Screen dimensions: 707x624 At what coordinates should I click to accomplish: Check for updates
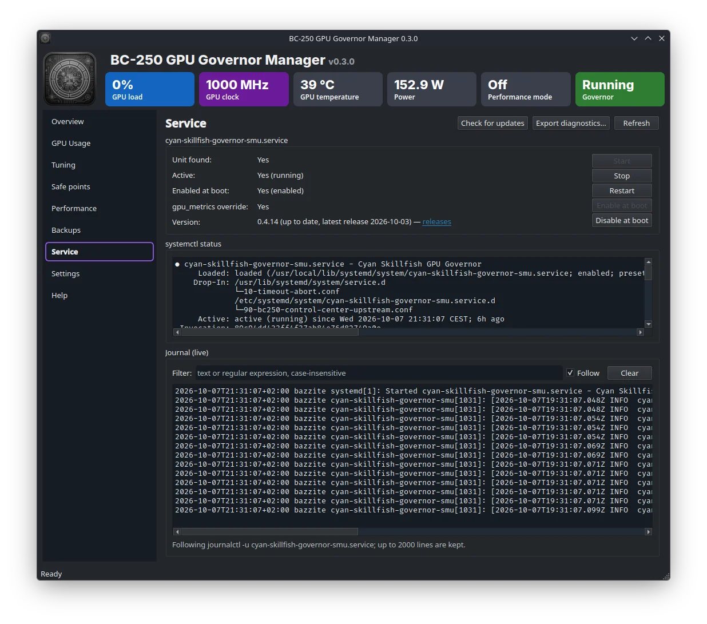point(492,123)
